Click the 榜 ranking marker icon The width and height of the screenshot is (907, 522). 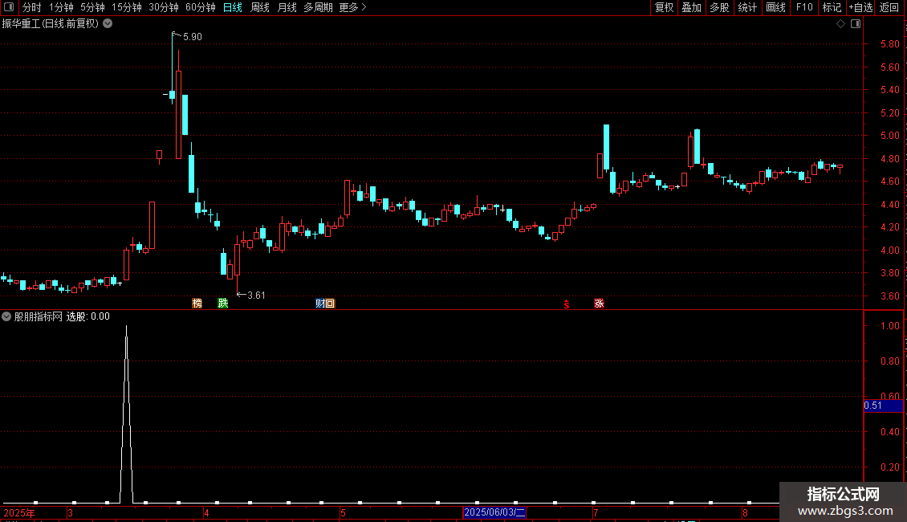pos(197,304)
